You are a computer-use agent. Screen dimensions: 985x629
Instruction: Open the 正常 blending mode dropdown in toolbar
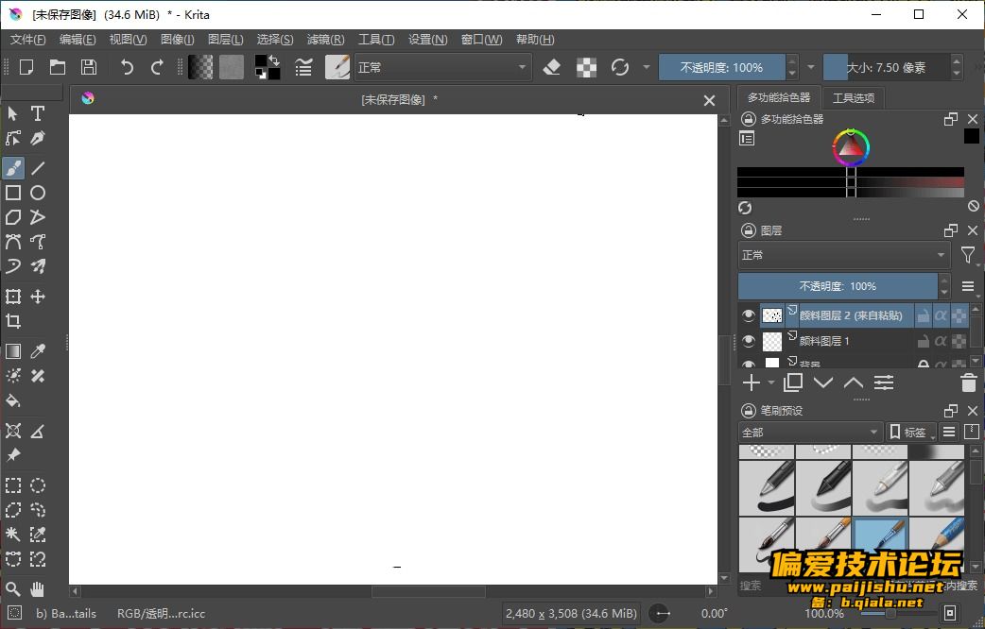pos(443,67)
